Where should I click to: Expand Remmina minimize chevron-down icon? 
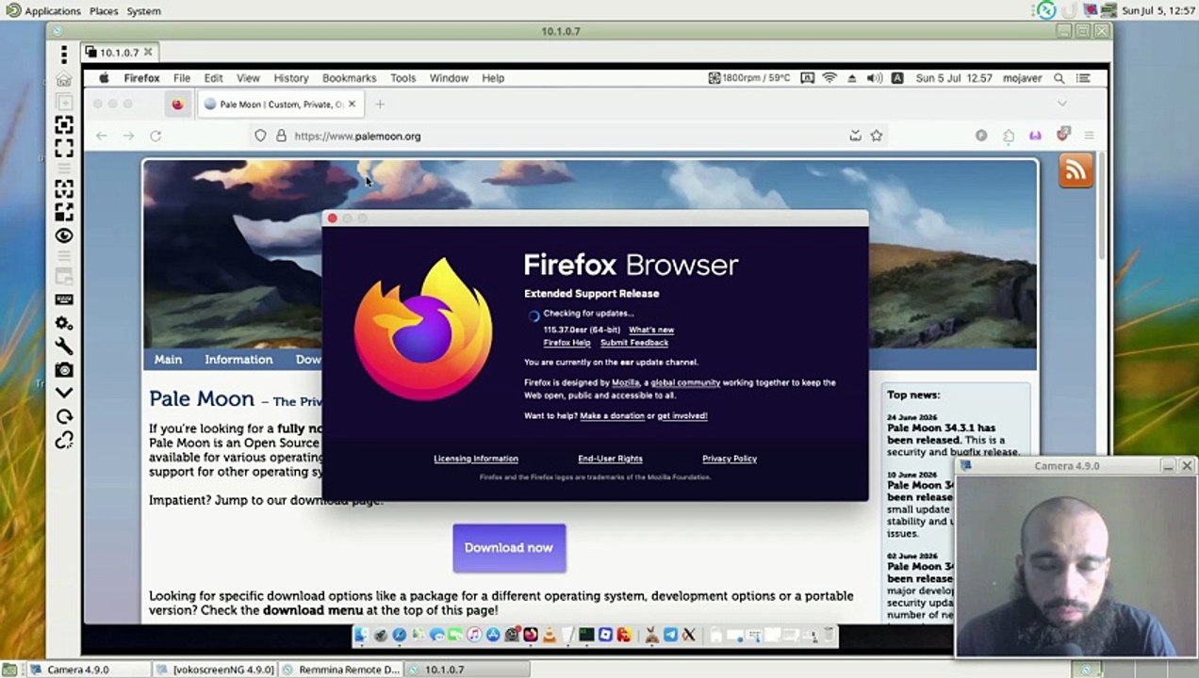pyautogui.click(x=64, y=393)
